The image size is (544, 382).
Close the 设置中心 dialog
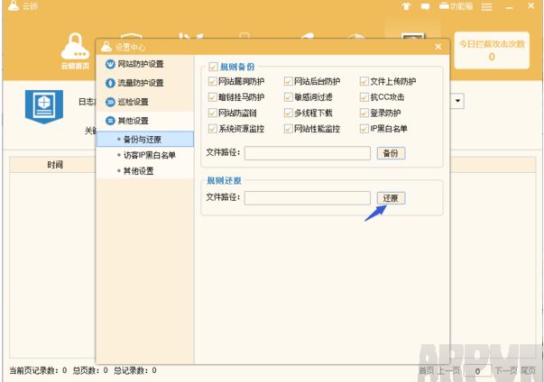pyautogui.click(x=438, y=46)
